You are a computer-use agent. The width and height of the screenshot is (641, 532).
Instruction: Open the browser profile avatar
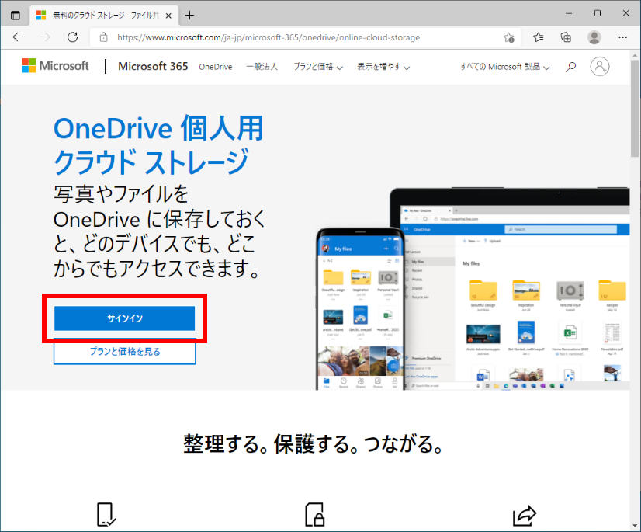point(594,37)
